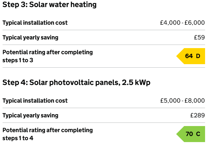
Task: Click '2.5 kWp' in the Step 4 heading
Action: pos(136,82)
